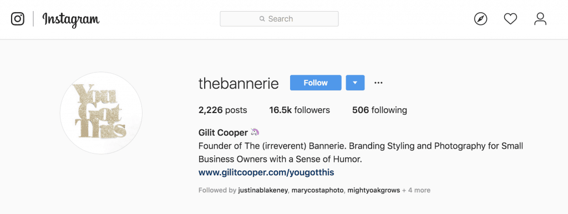Click the search magnifier icon

(x=262, y=19)
